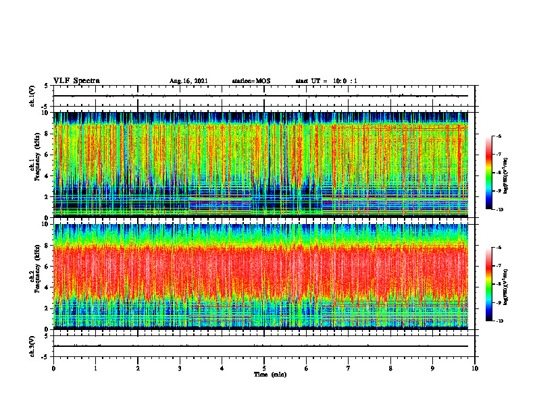
Task: Select the "Aug.16, 2021" date label
Action: coord(188,81)
